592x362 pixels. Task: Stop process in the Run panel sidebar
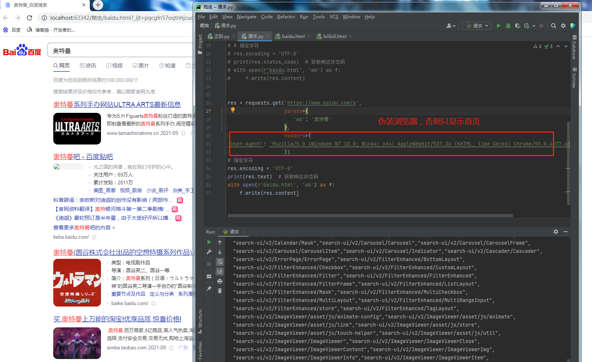209,264
